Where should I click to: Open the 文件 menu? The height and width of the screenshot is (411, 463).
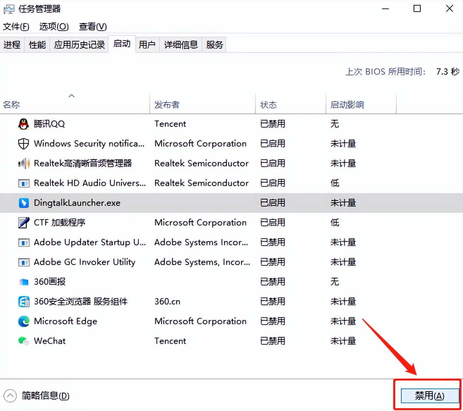pyautogui.click(x=16, y=26)
